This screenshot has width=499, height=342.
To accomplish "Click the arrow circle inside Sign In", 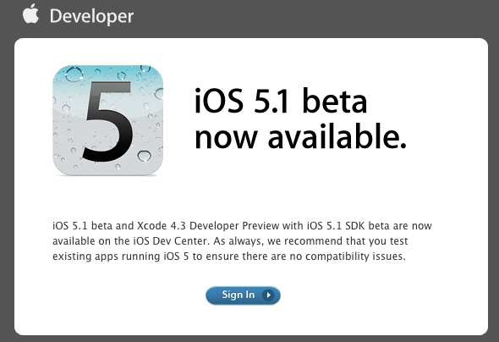I will pos(268,295).
